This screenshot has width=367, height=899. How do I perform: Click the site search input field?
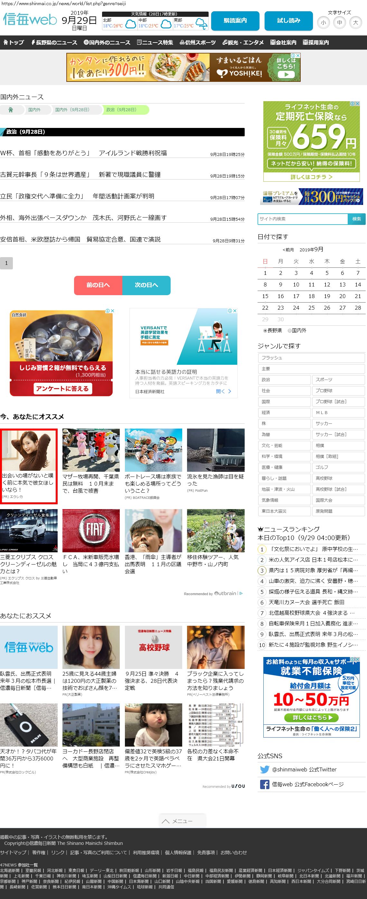(303, 219)
